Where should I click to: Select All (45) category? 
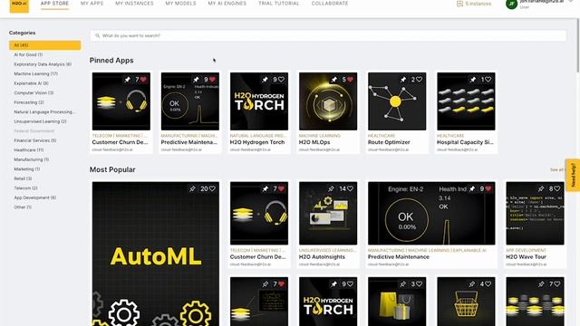pos(45,45)
